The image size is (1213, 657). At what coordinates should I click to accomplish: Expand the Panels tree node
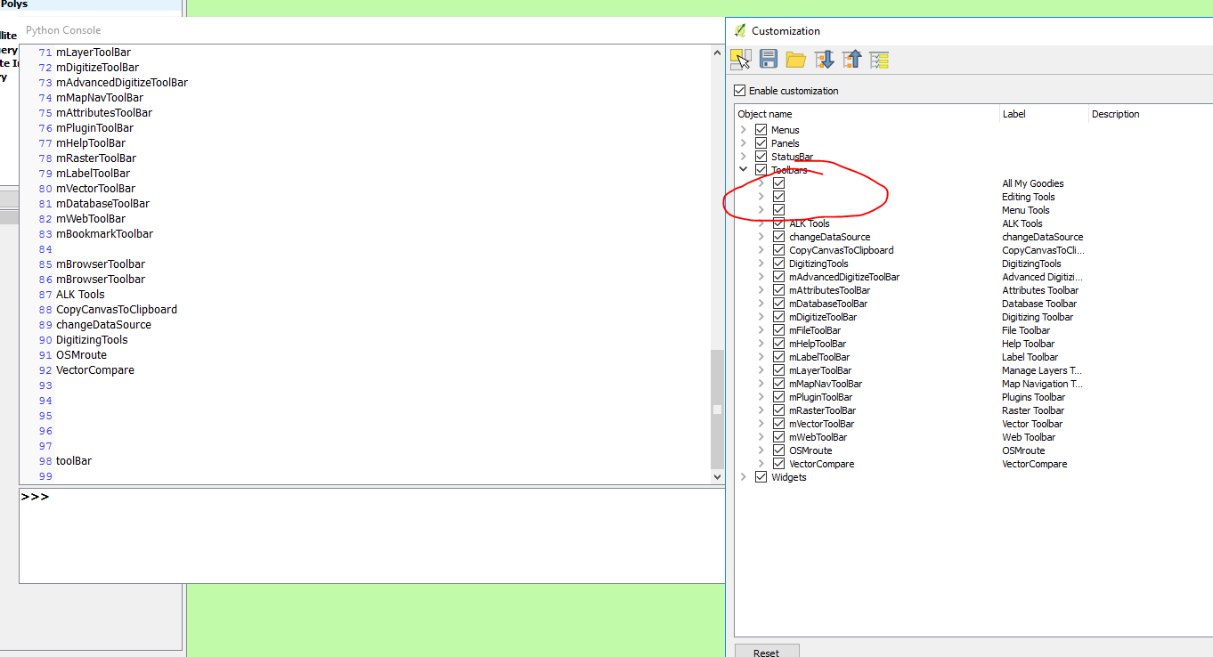click(x=744, y=143)
